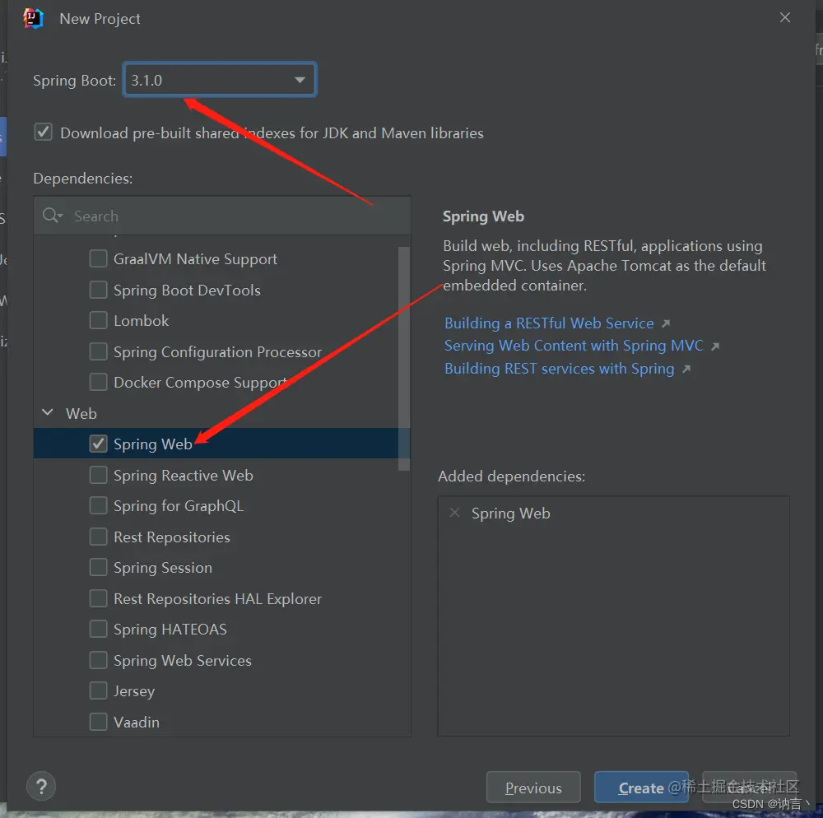Click external link arrow beside Building a RESTful Web Service

click(x=666, y=323)
